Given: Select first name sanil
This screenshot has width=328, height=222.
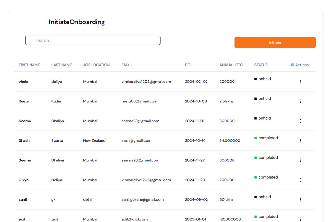Looking at the screenshot, I should 23,199.
